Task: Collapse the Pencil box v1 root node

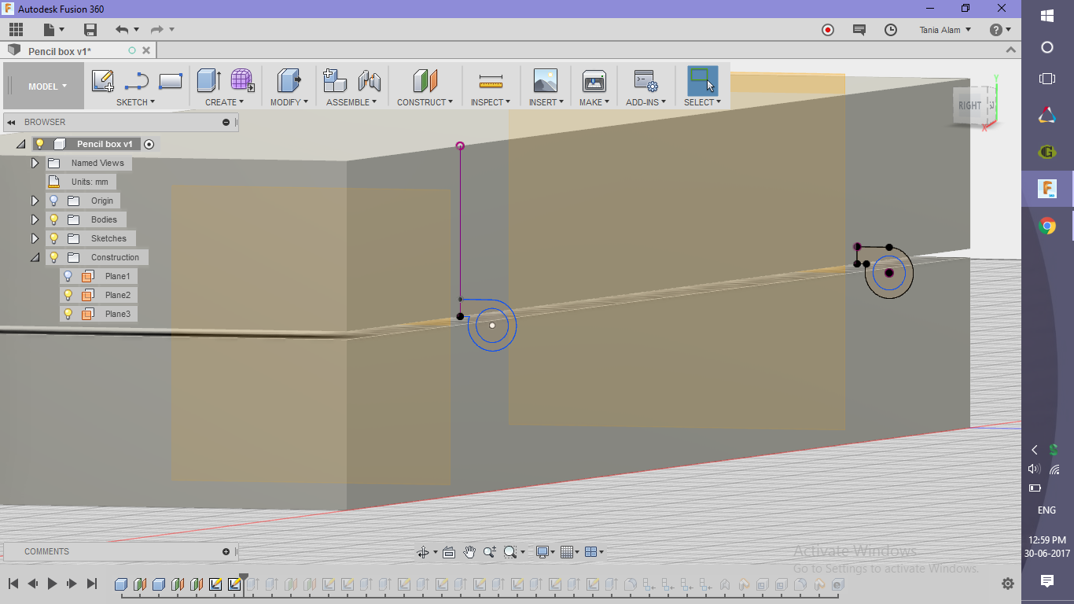Action: 21,144
